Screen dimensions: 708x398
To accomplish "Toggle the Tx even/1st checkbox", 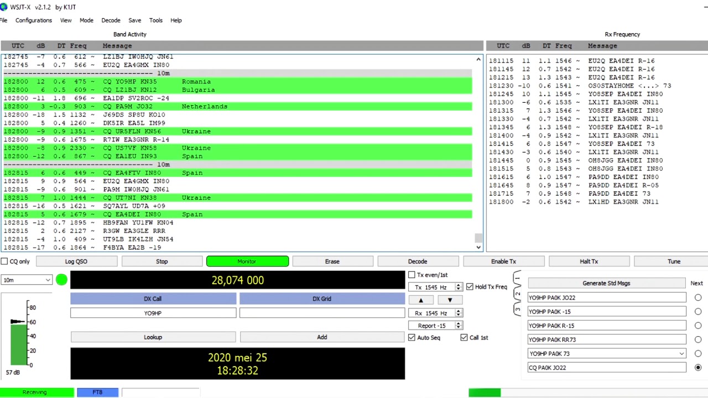I will tap(412, 275).
